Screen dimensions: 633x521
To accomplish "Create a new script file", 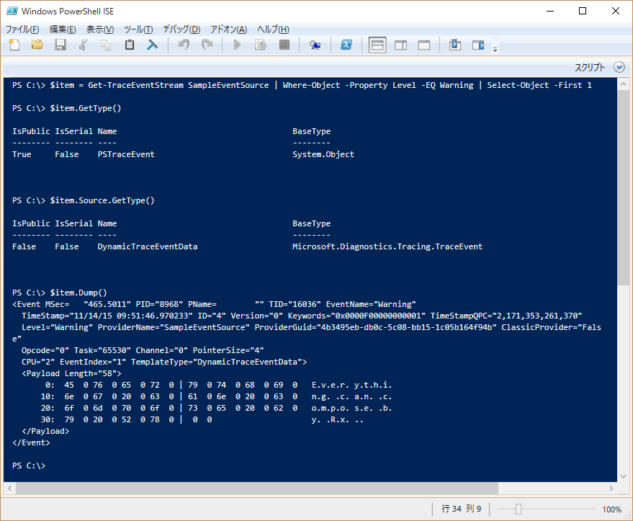I will click(x=14, y=45).
